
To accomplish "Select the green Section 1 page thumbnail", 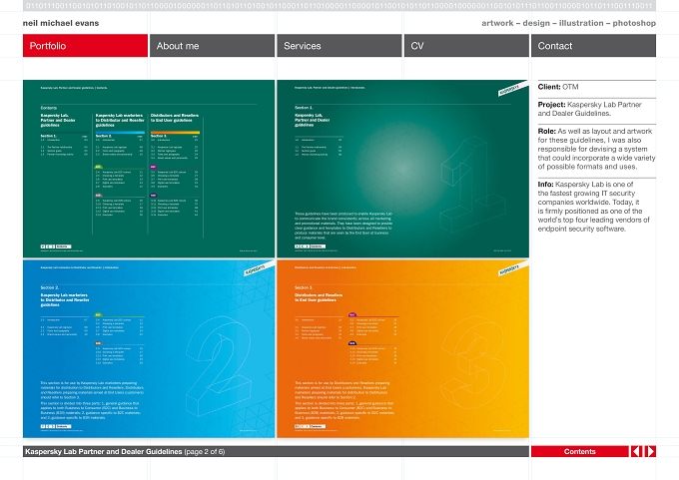I will coord(402,169).
